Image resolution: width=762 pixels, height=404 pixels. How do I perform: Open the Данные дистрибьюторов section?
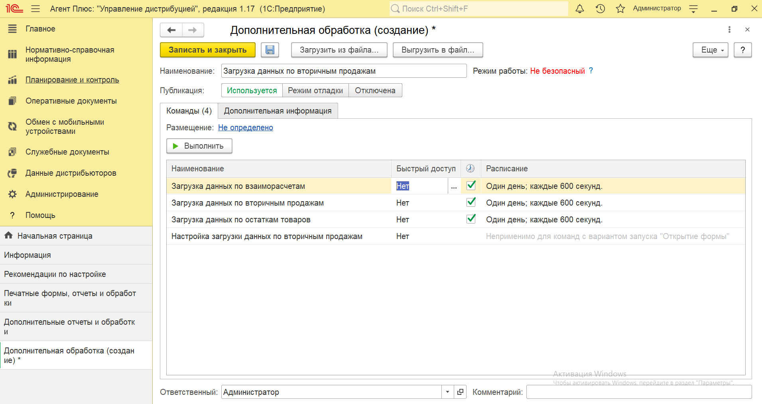[x=71, y=173]
